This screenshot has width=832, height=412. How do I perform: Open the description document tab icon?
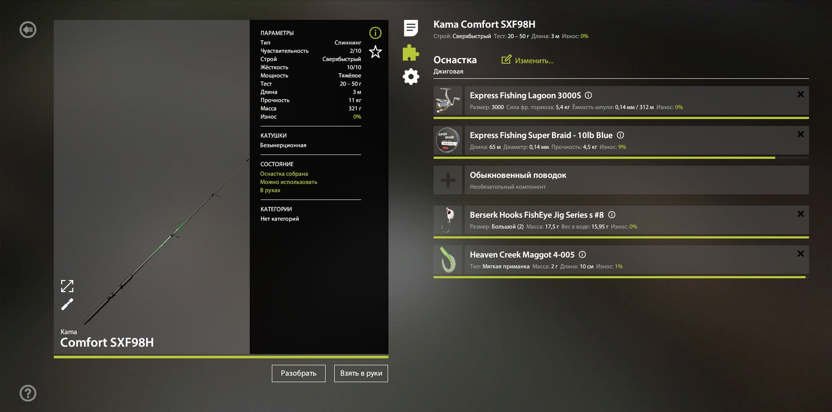pyautogui.click(x=411, y=28)
